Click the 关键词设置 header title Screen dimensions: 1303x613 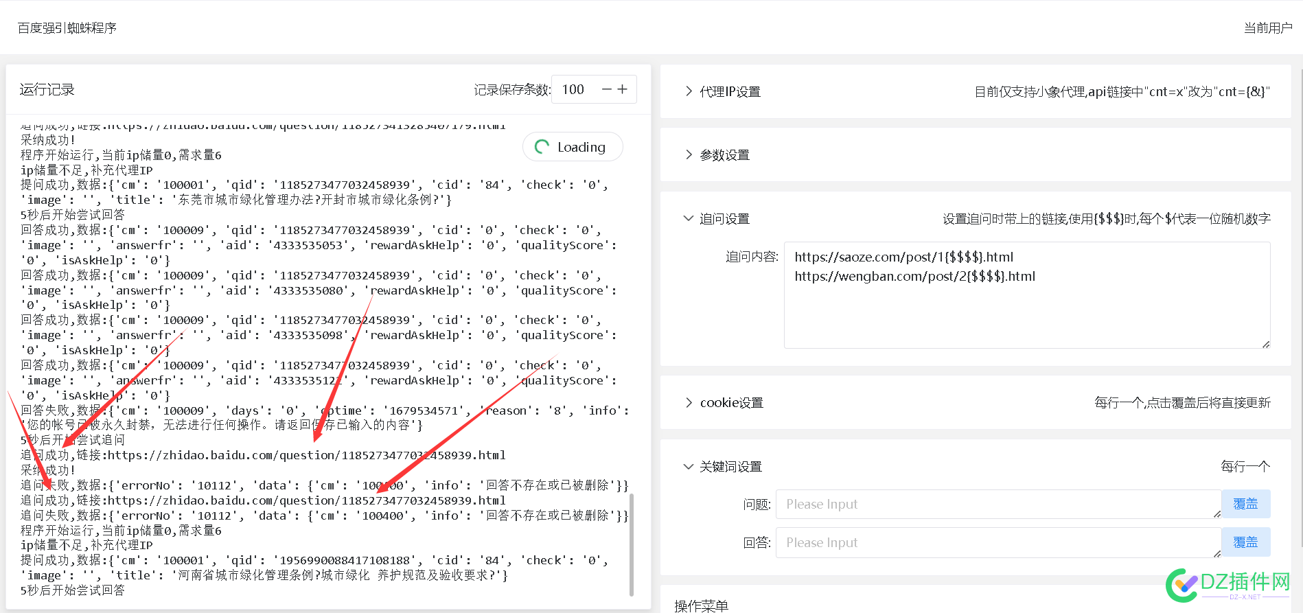(x=730, y=467)
